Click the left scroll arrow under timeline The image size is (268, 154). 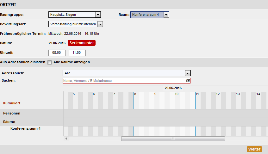[66, 139]
